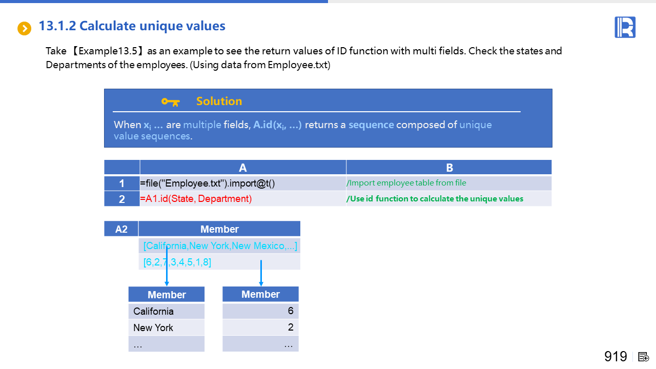Click the cell with the Employee.txt import formula

tap(243, 183)
